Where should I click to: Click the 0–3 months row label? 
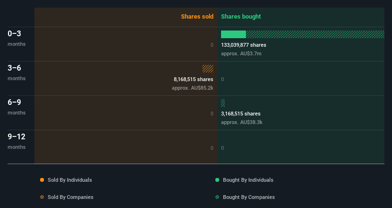click(x=17, y=38)
